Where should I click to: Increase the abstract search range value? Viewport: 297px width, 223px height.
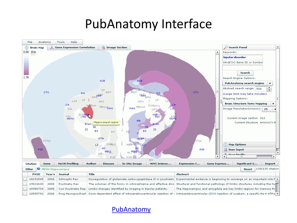click(x=269, y=88)
